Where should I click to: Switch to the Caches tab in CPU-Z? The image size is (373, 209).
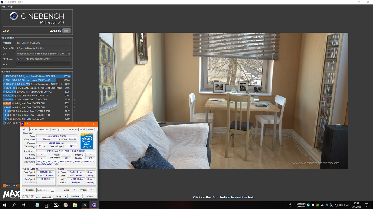[34, 129]
